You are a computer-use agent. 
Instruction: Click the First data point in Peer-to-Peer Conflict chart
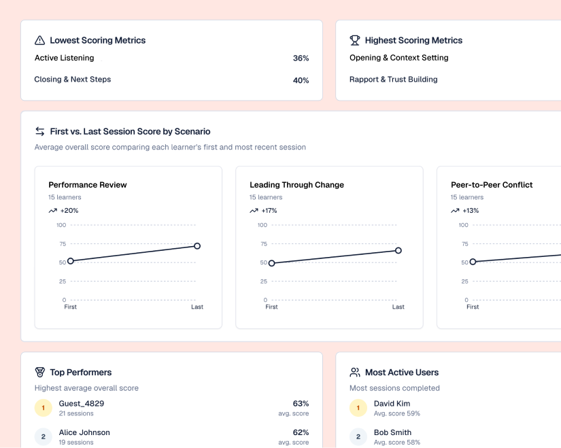tap(473, 262)
